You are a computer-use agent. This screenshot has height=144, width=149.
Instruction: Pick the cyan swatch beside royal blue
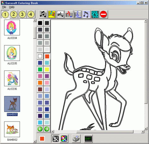(x=47, y=63)
